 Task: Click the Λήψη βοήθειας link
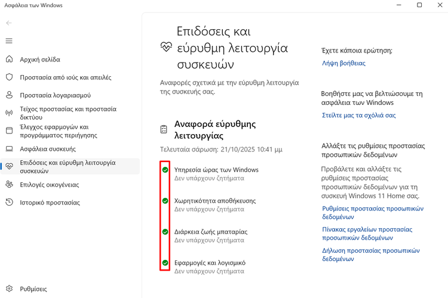343,63
